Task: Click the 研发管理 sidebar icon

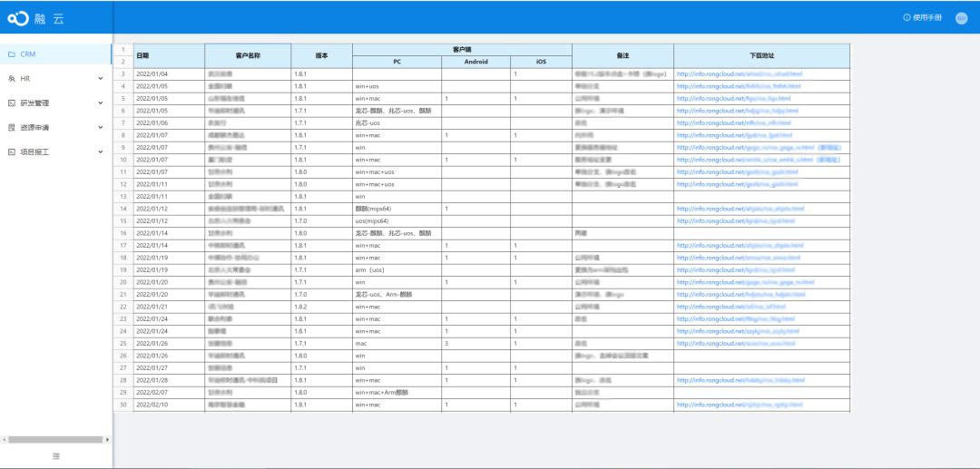Action: (11, 103)
